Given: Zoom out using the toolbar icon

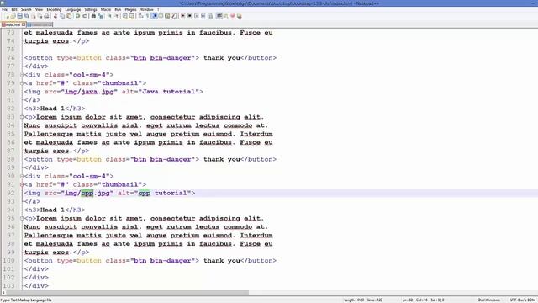Looking at the screenshot, I should 117,16.
